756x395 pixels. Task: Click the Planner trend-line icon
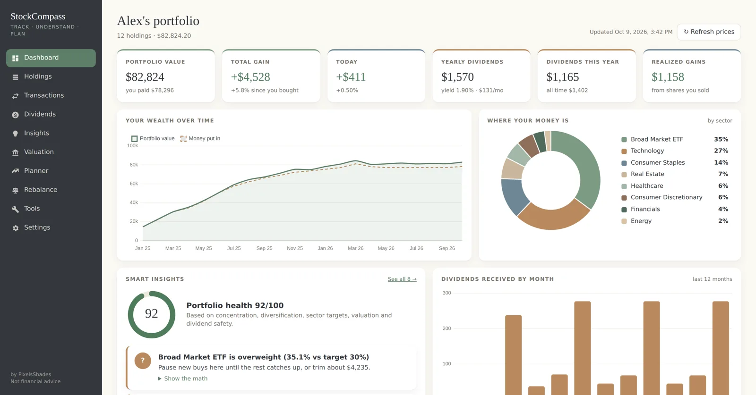coord(15,171)
